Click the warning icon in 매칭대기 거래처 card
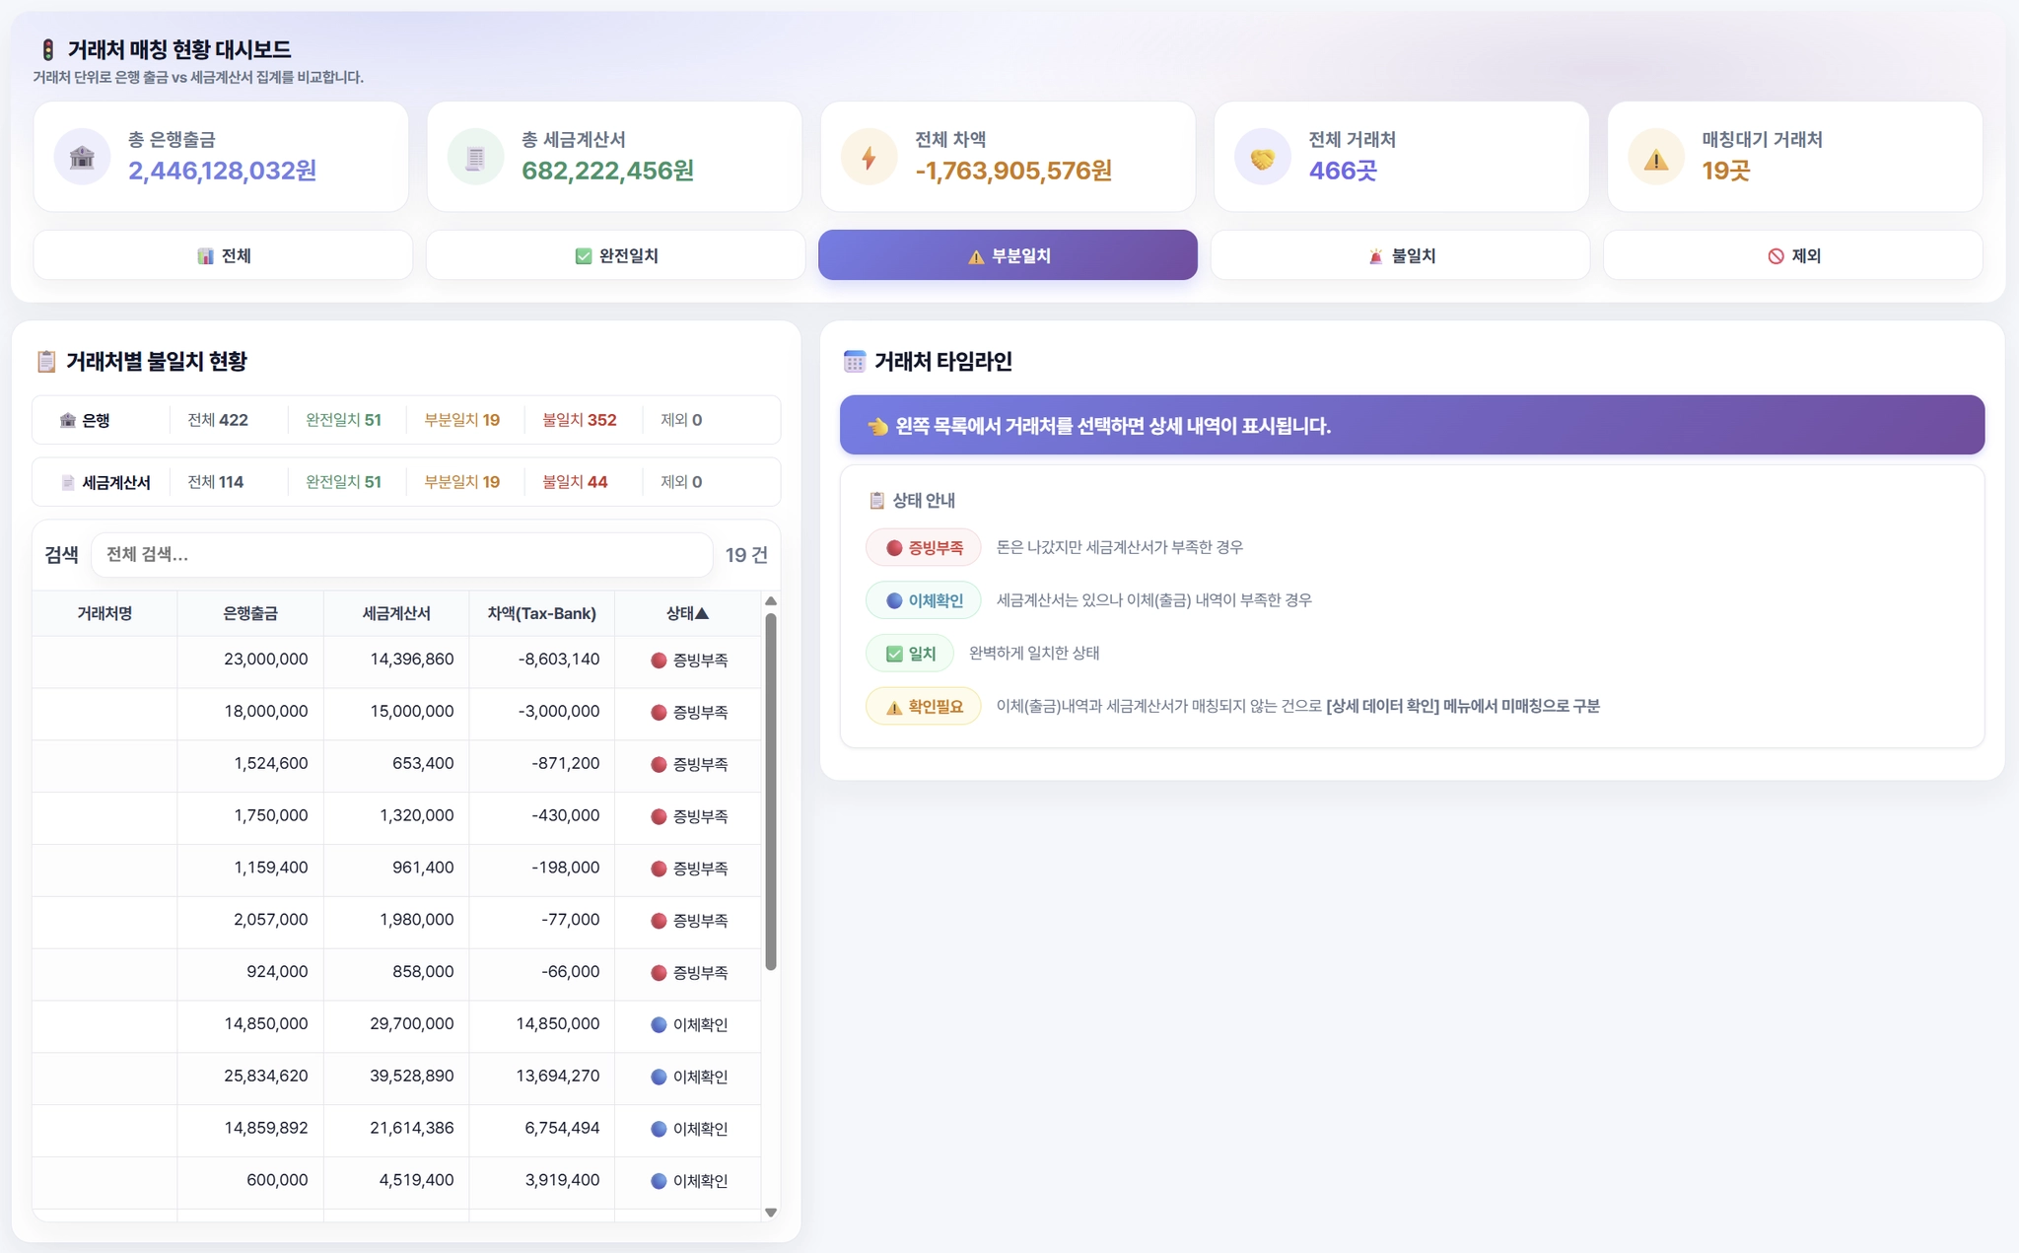Screen dimensions: 2019x1253 tap(1655, 157)
